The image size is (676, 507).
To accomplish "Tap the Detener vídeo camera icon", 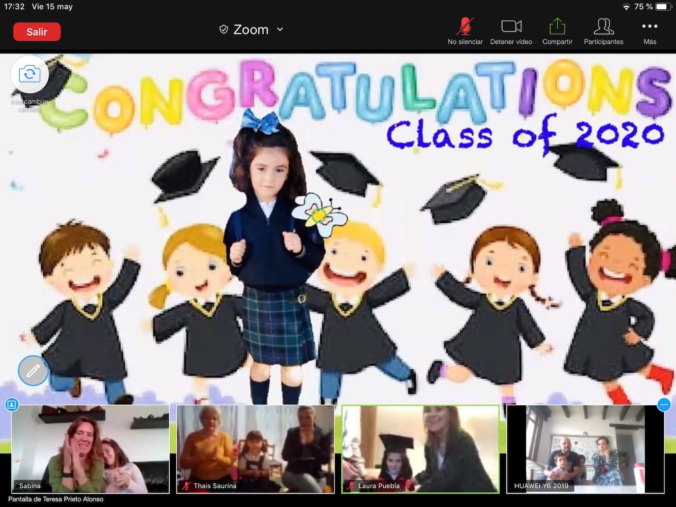I will 511,26.
